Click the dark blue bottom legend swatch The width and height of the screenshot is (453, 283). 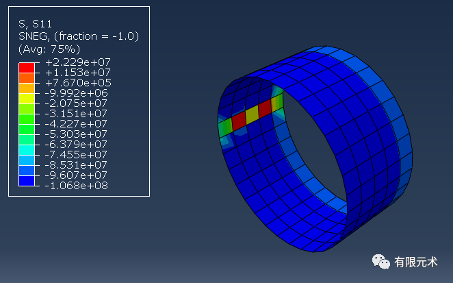27,181
